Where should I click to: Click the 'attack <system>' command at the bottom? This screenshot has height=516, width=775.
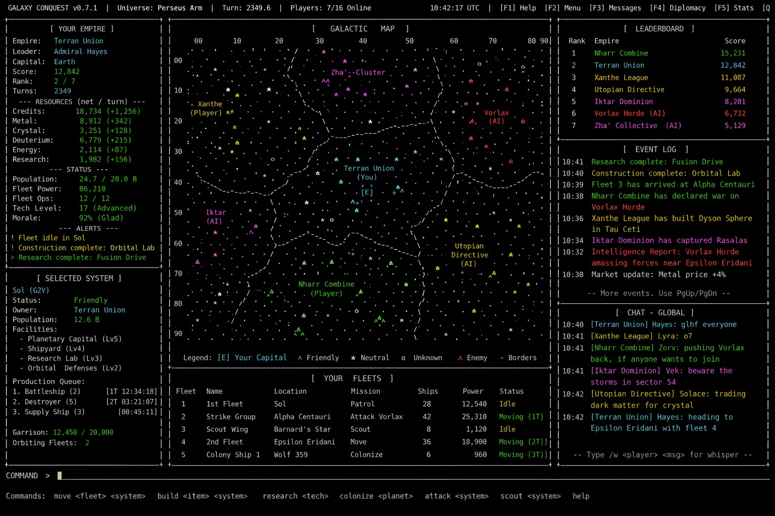click(x=457, y=496)
